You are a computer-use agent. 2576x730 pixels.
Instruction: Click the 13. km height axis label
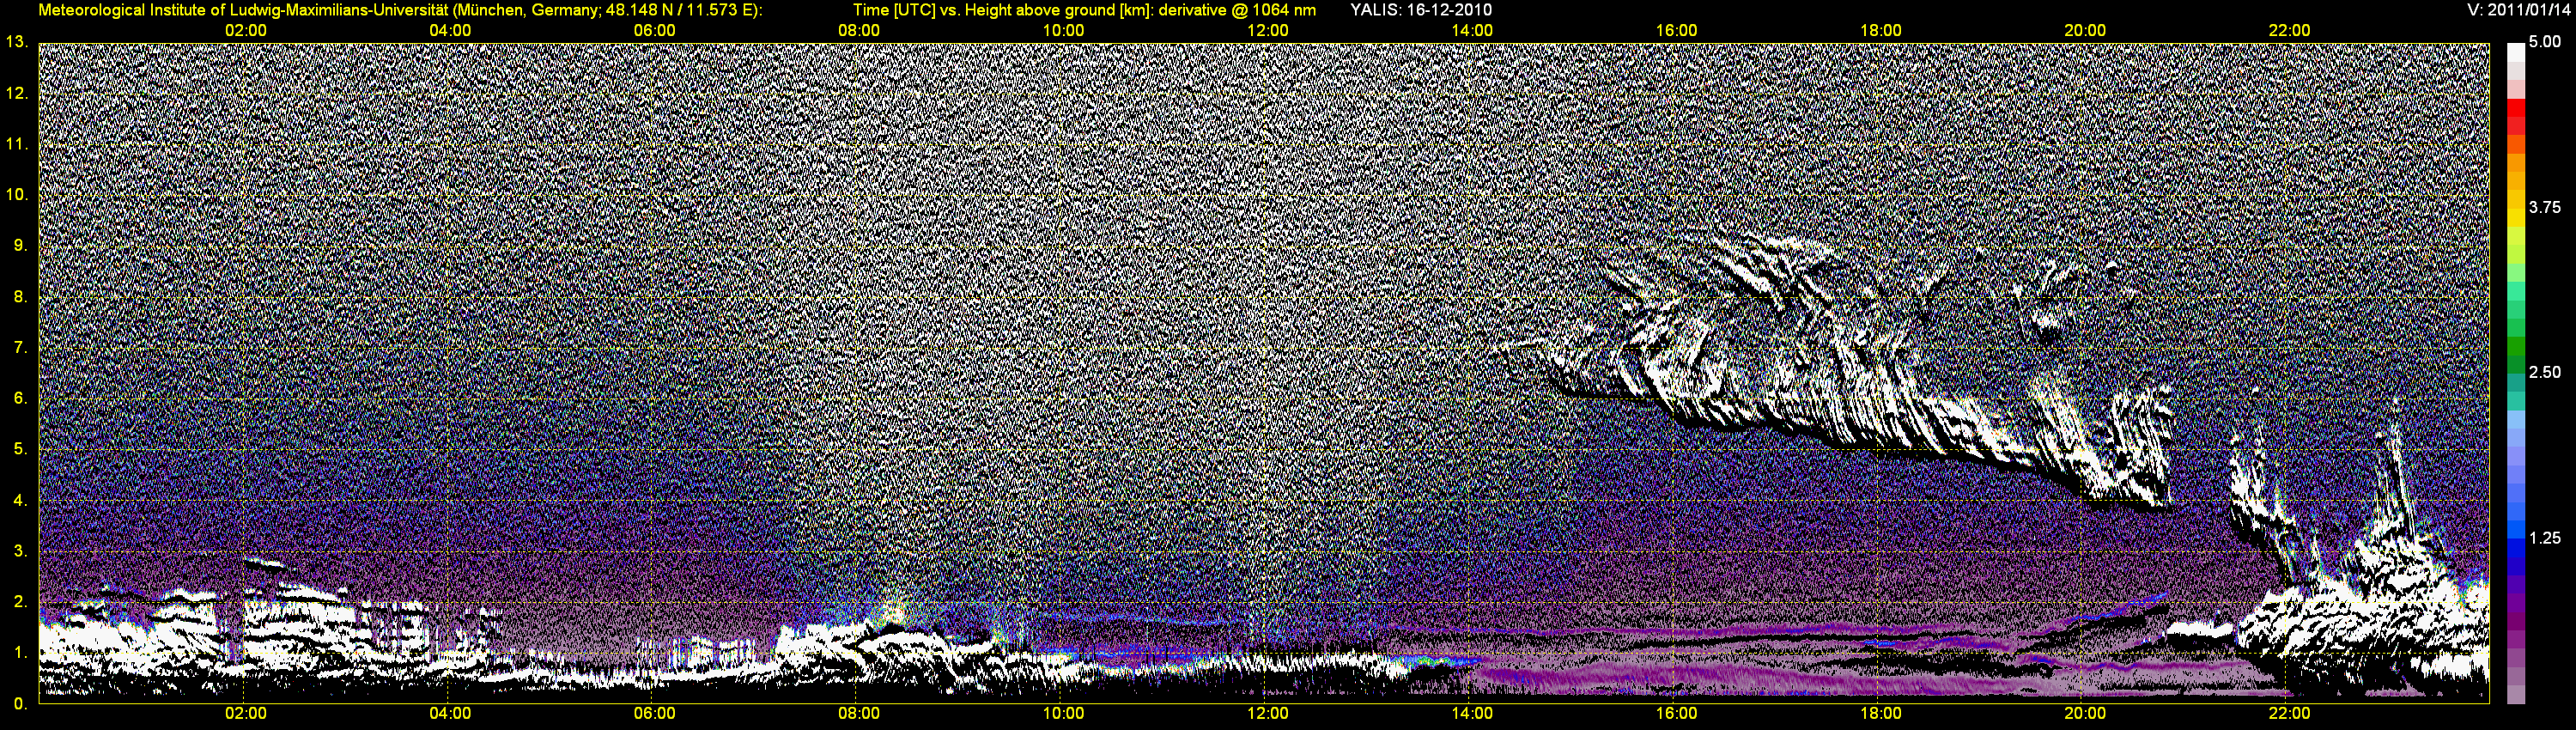coord(17,42)
